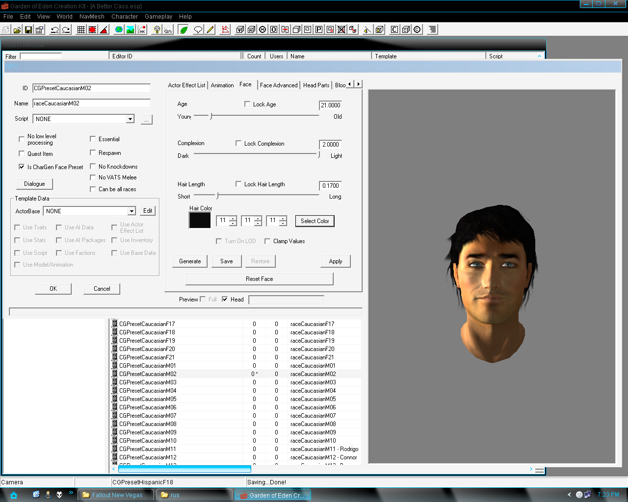
Task: Open the Script dropdown showing NONE
Action: pos(130,119)
